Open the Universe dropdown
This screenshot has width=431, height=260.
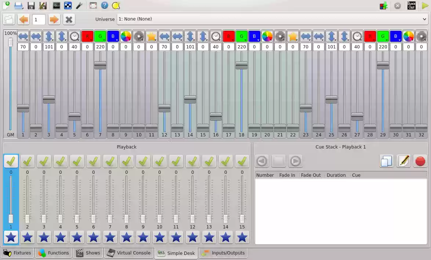(272, 19)
